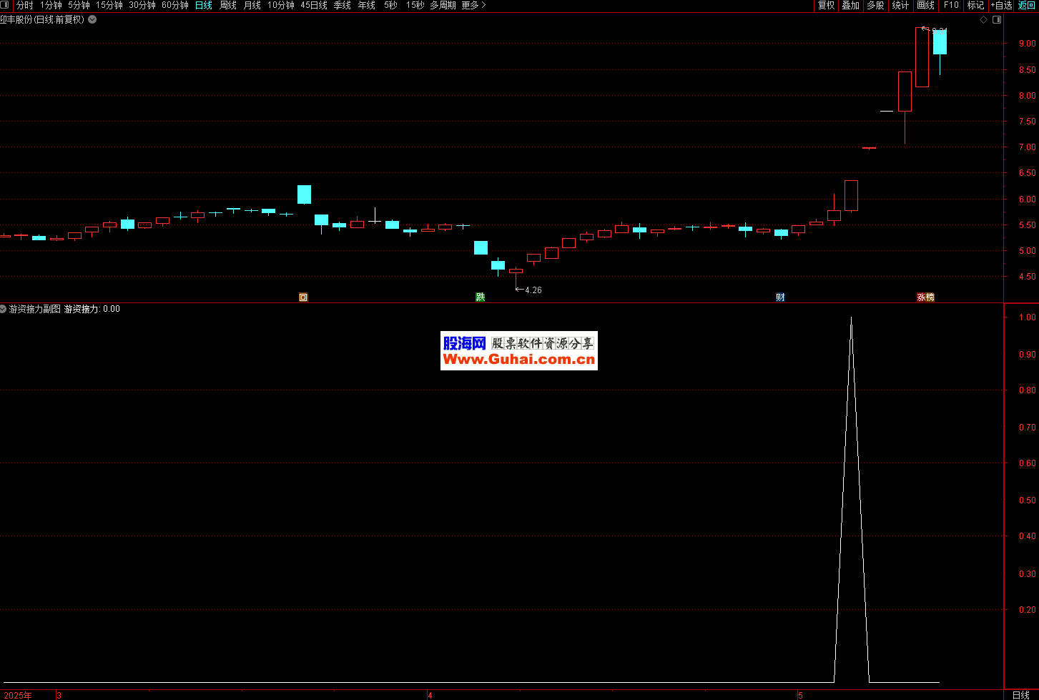Image resolution: width=1039 pixels, height=700 pixels.
Task: Expand 更多 period options
Action: click(473, 5)
